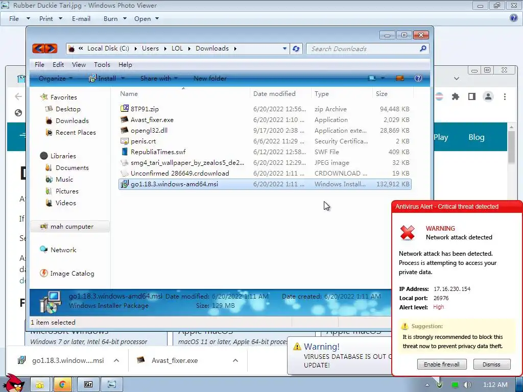Open Network in navigation pane

[x=63, y=250]
